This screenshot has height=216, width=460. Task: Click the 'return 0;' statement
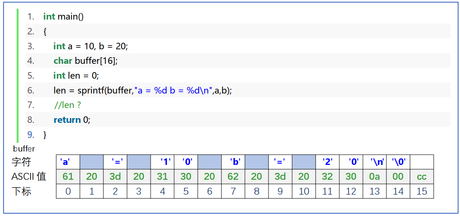tap(72, 120)
